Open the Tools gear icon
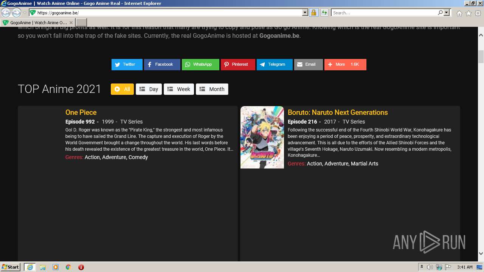 [478, 13]
